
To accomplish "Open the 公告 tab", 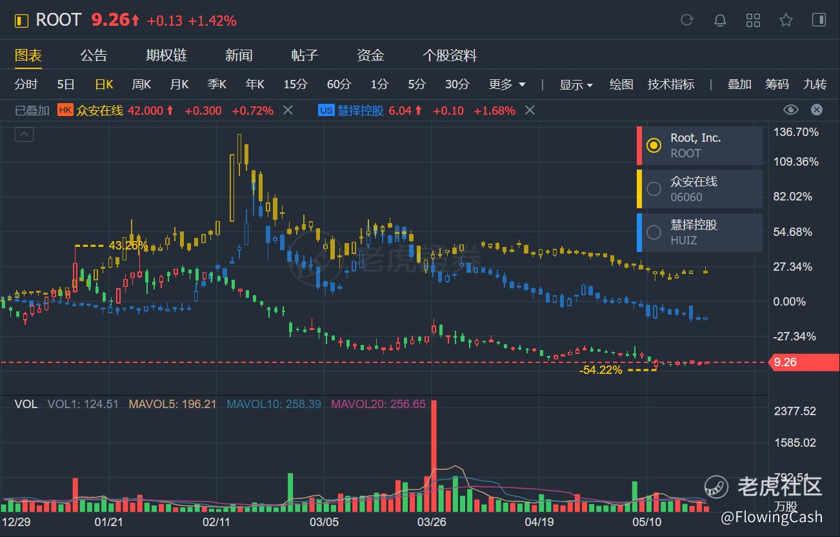I will [94, 55].
